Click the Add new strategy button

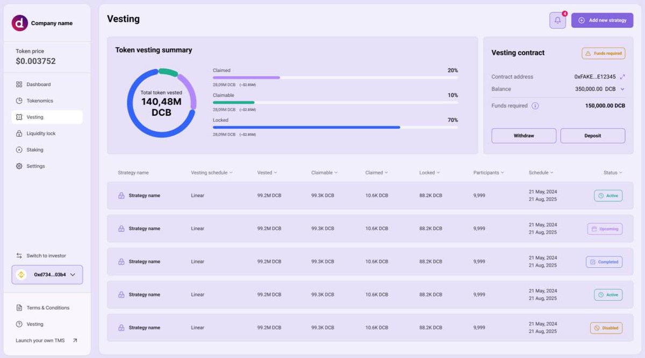click(602, 20)
